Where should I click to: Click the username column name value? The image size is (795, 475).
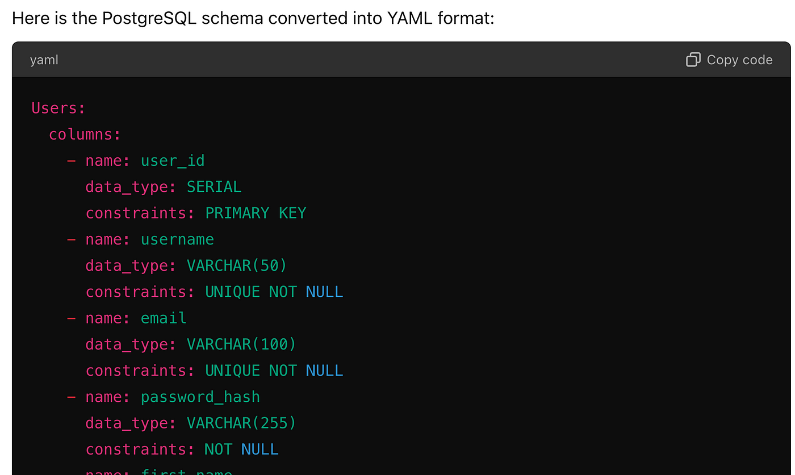click(177, 239)
